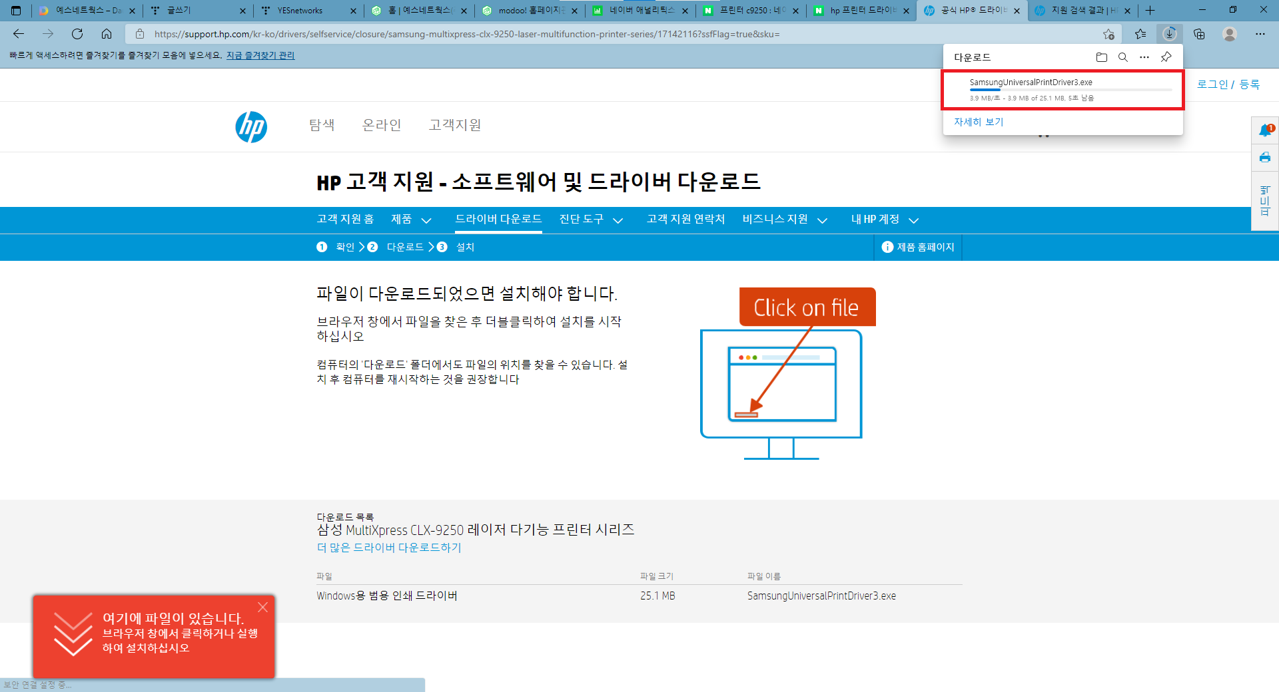Screen dimensions: 1279x692
Task: Open browser settings and more menu
Action: (x=1260, y=34)
